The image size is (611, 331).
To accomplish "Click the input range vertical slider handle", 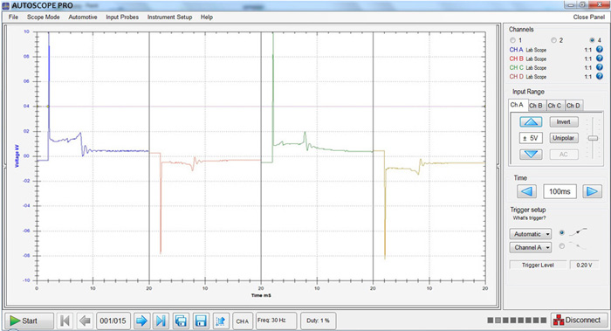I will 593,138.
